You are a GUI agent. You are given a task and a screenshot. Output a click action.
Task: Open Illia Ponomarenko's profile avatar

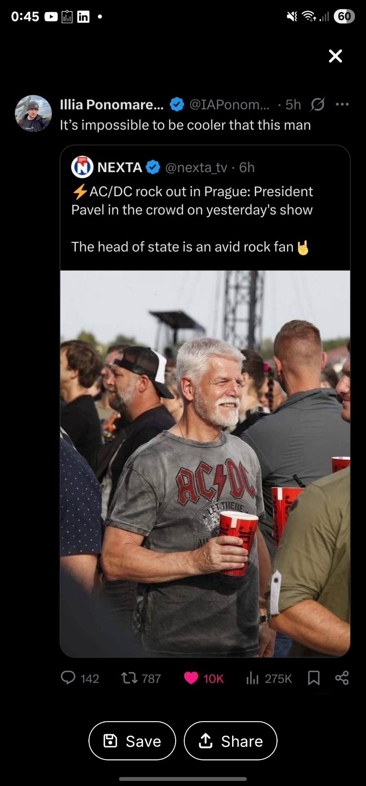click(33, 113)
